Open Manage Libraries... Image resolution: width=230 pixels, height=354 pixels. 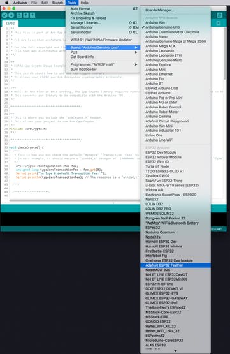[103, 23]
